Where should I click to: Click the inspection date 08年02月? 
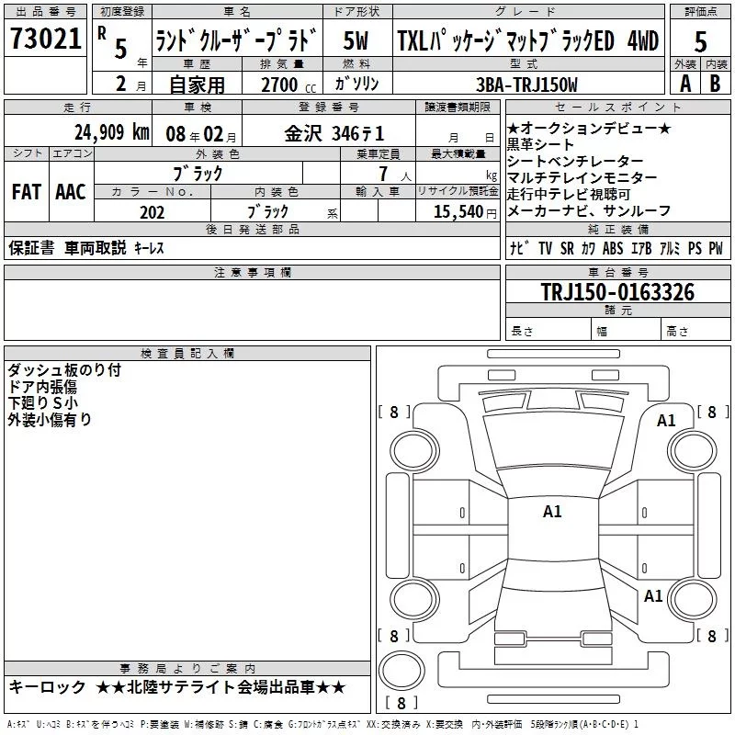[200, 134]
